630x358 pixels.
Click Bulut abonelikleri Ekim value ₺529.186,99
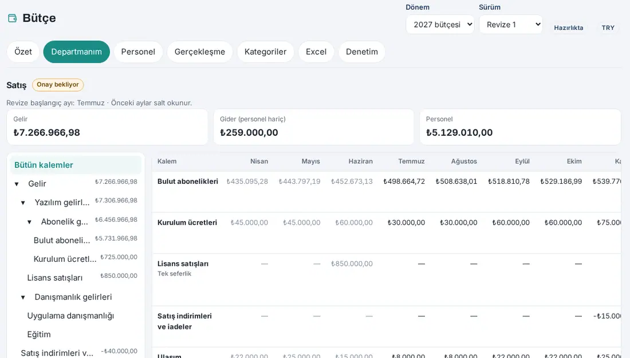(x=561, y=182)
